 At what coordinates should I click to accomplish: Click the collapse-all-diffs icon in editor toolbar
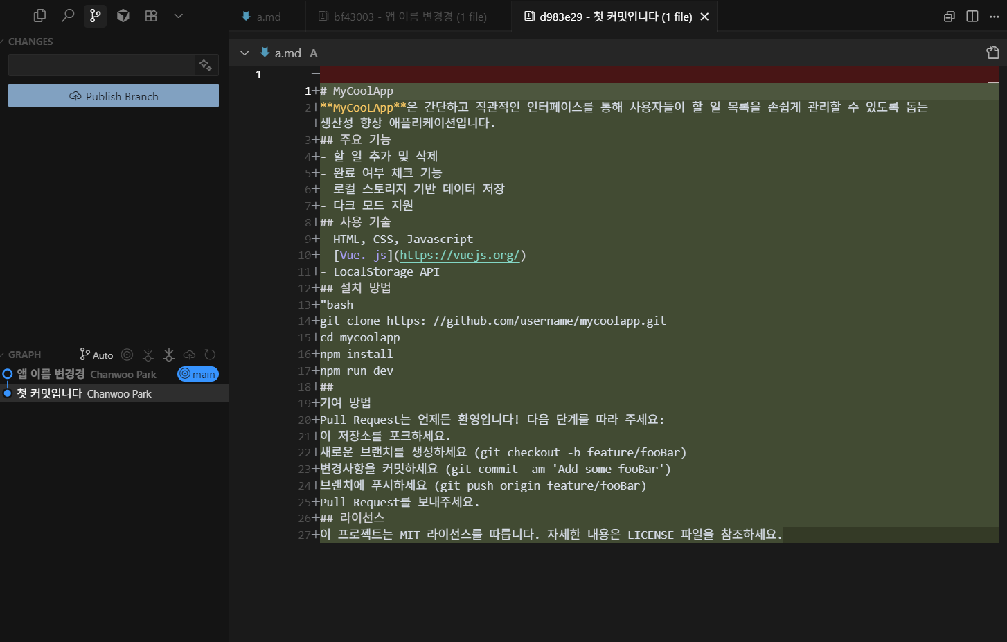(x=950, y=17)
